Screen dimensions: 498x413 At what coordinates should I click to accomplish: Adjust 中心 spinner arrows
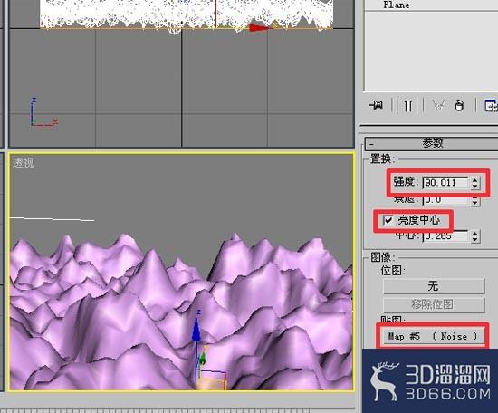point(474,236)
